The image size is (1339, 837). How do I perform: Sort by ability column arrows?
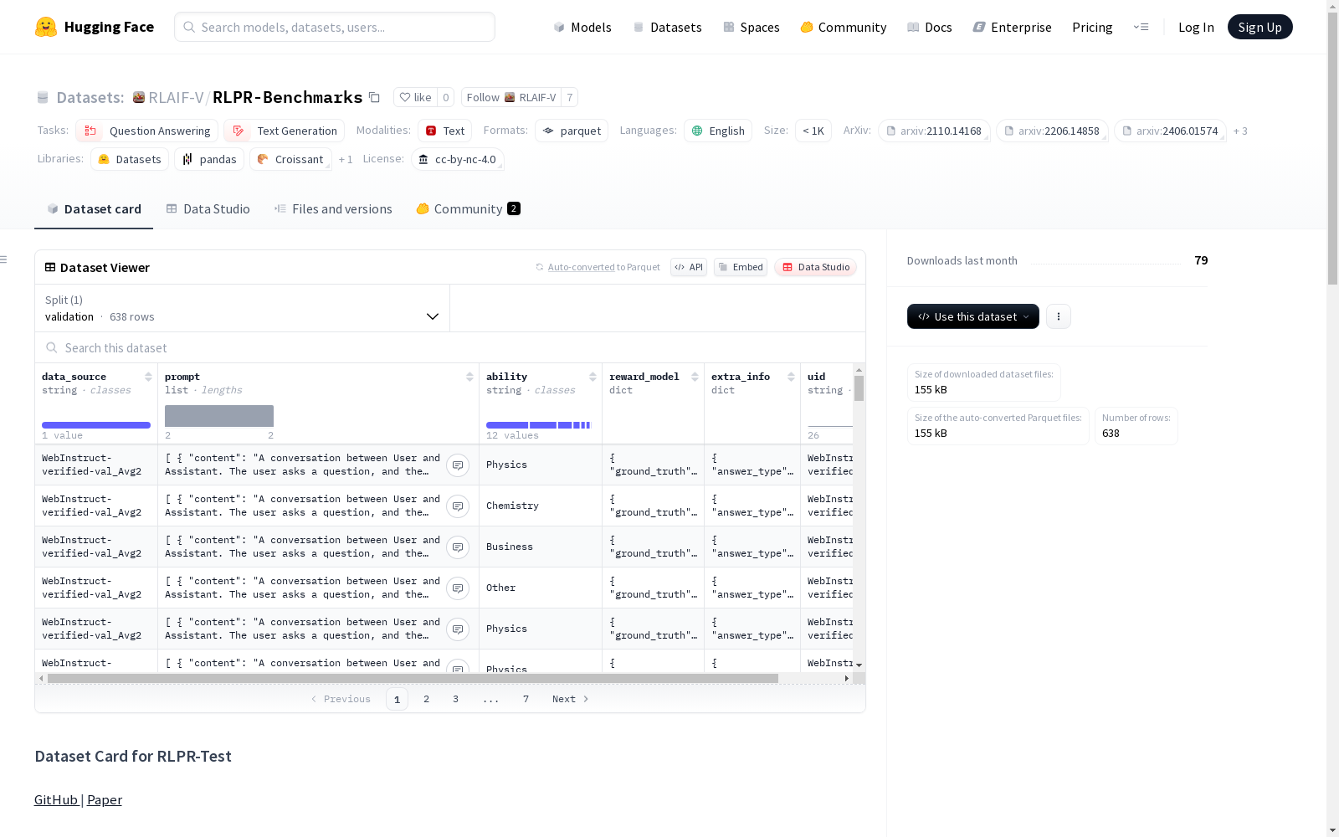[593, 377]
